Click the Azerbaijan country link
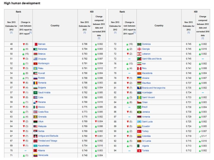214x160 pixels. pyautogui.click(x=147, y=93)
